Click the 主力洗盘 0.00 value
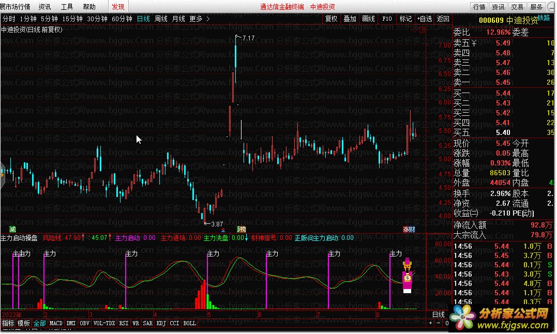This screenshot has width=557, height=334. 226,238
